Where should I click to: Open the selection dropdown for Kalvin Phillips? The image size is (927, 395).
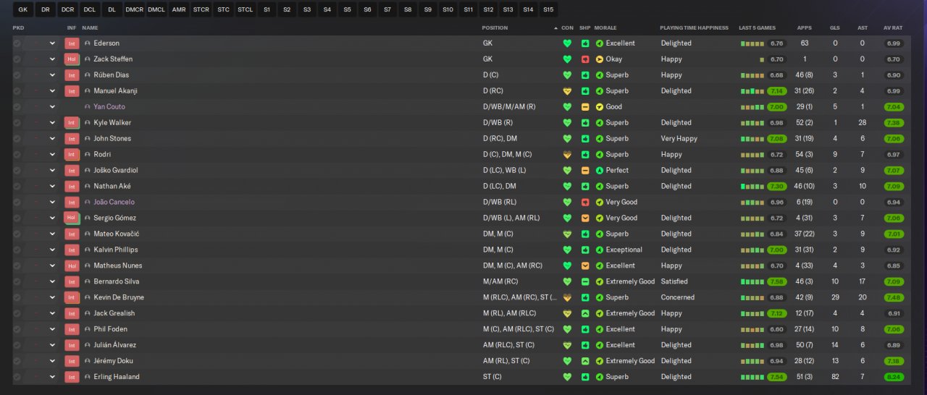pos(52,250)
